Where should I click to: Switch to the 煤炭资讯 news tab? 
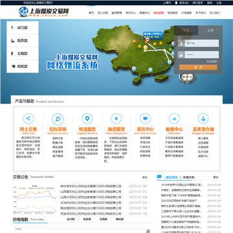[x=172, y=177]
